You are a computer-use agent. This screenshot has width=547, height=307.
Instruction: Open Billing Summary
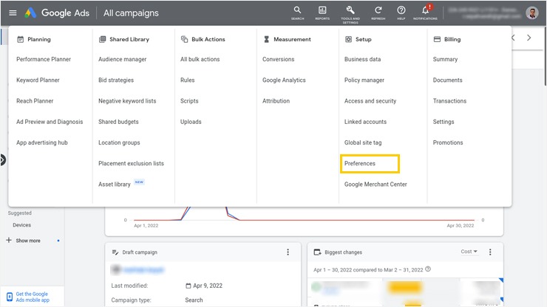(x=445, y=59)
